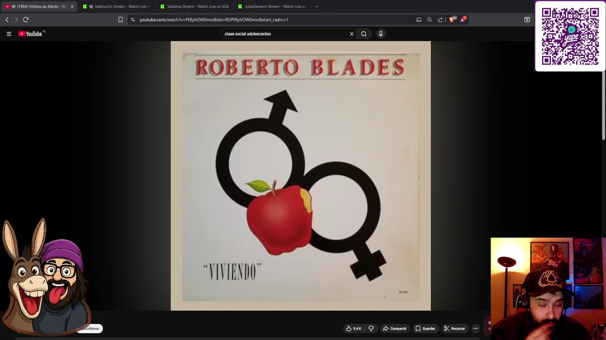Toggle the browser sidebar panel icon

click(527, 19)
